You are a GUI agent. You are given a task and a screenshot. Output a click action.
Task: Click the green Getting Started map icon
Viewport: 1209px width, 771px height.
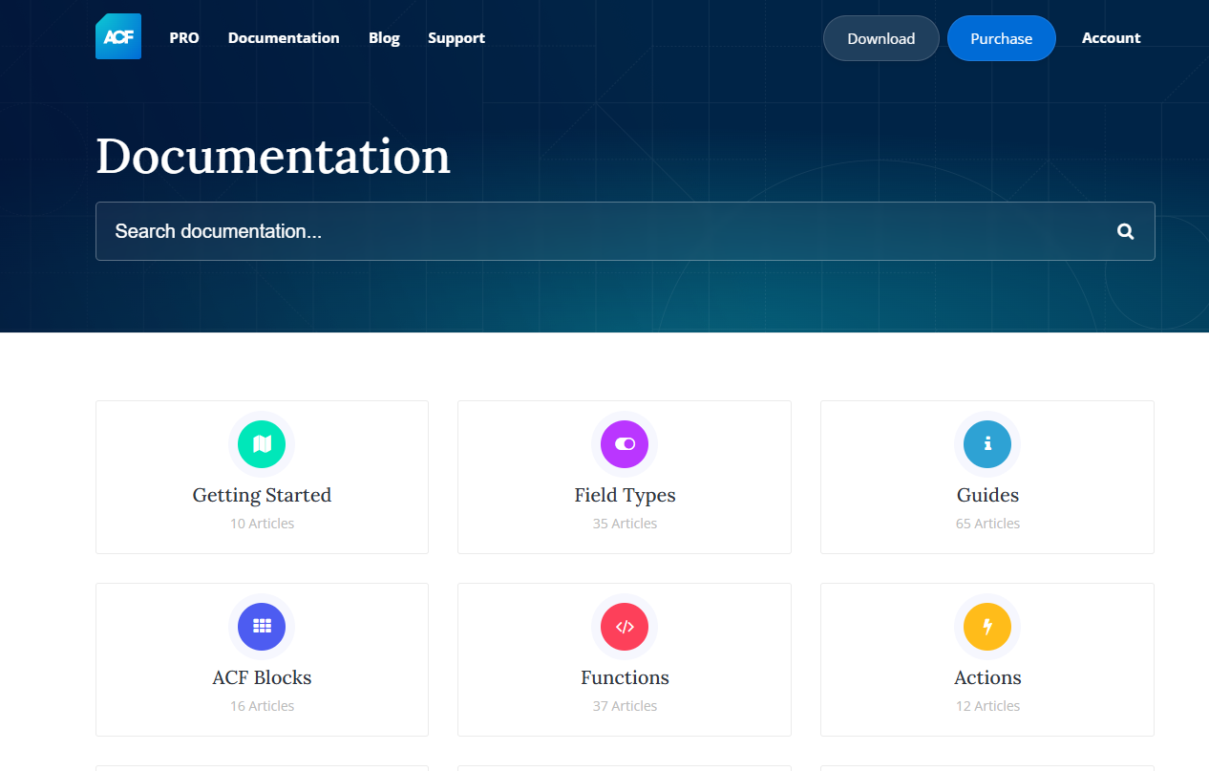coord(262,444)
